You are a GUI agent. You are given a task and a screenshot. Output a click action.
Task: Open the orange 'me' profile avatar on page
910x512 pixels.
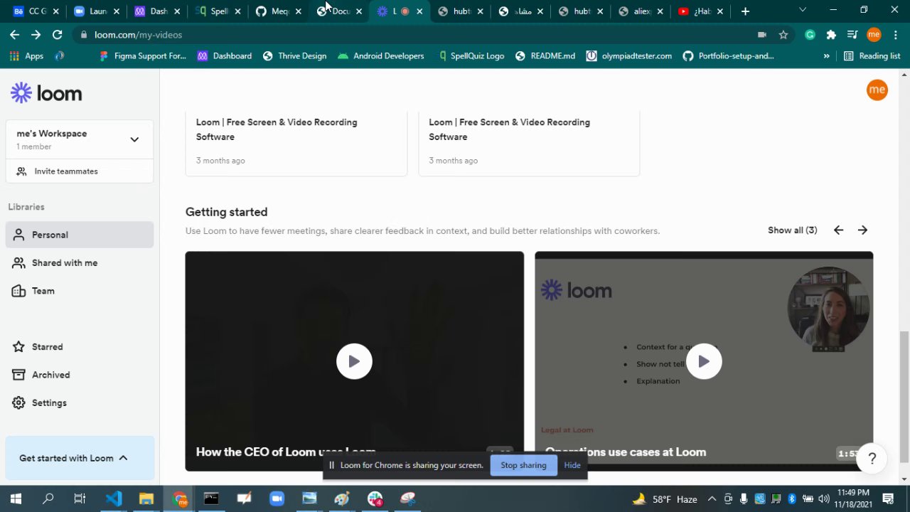pos(877,90)
